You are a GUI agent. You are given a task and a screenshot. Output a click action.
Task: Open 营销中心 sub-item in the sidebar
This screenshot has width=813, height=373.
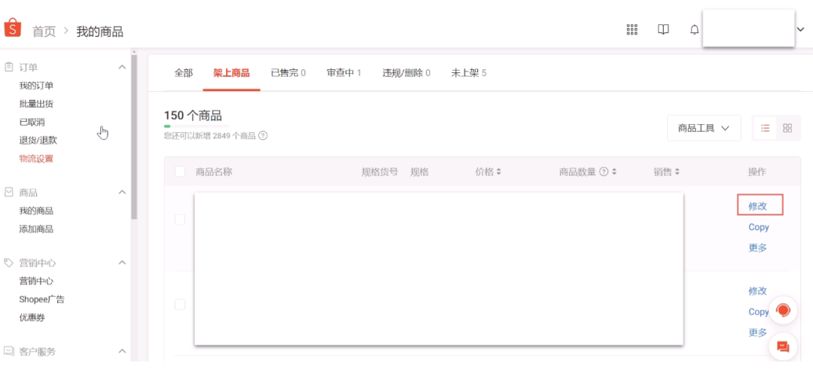point(36,281)
